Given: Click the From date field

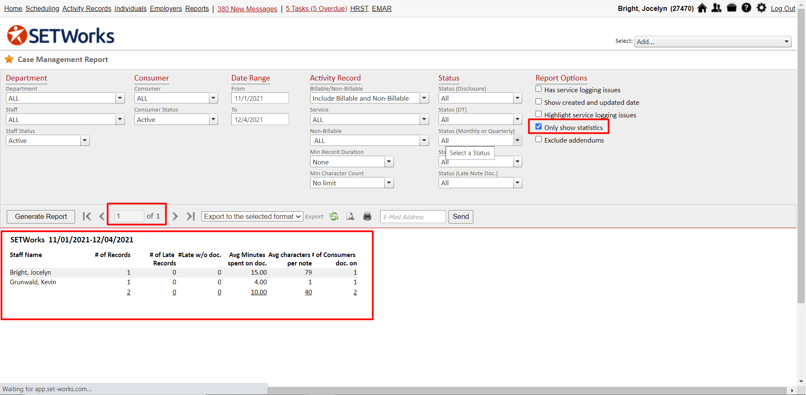Looking at the screenshot, I should tap(260, 98).
